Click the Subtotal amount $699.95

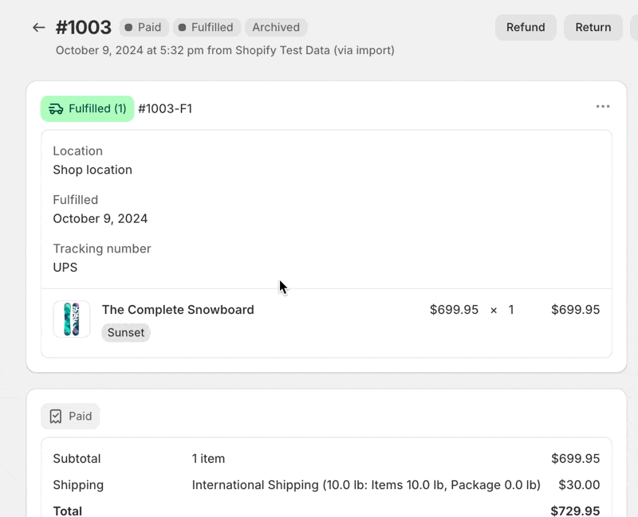click(575, 459)
